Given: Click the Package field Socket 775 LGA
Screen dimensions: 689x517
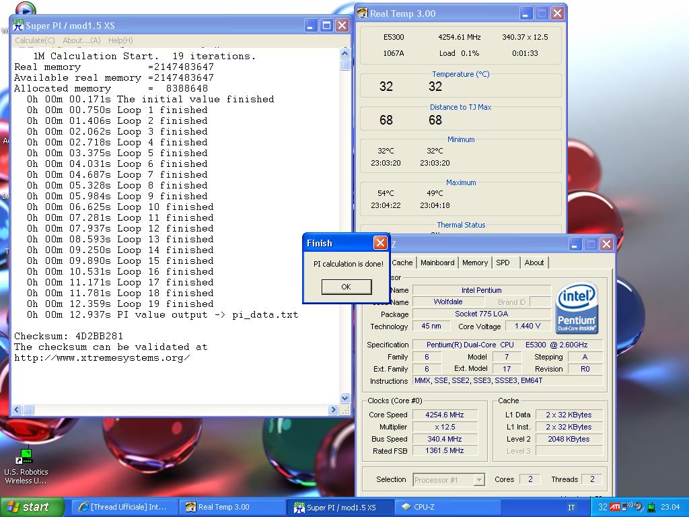Looking at the screenshot, I should [x=482, y=314].
